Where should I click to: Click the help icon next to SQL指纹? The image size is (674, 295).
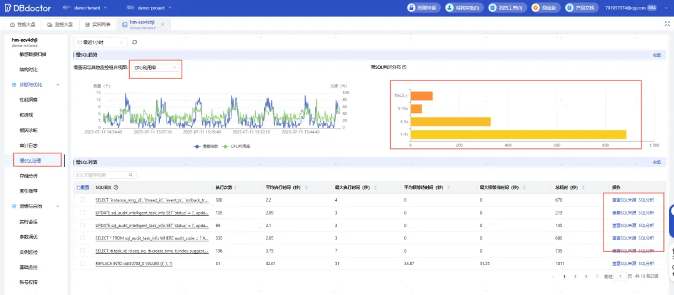click(x=115, y=187)
